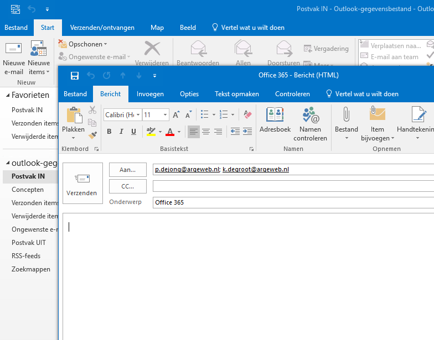Screen dimensions: 434x340
Task: Clear all formatting eraser icon
Action: (247, 114)
